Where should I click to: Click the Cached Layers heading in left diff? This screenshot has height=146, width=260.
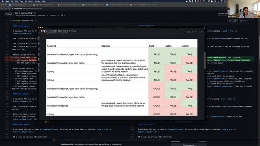tap(21, 124)
